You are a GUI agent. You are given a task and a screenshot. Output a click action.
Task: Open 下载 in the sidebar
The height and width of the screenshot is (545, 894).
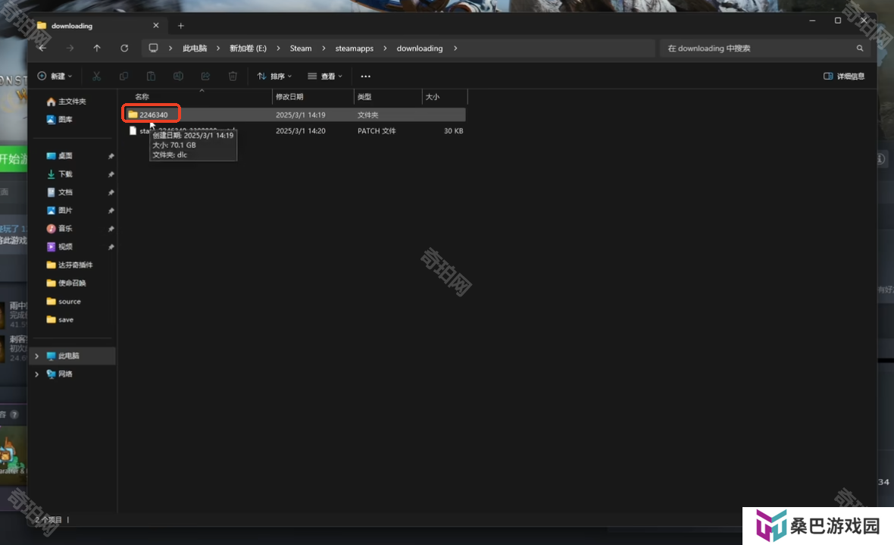pos(65,174)
